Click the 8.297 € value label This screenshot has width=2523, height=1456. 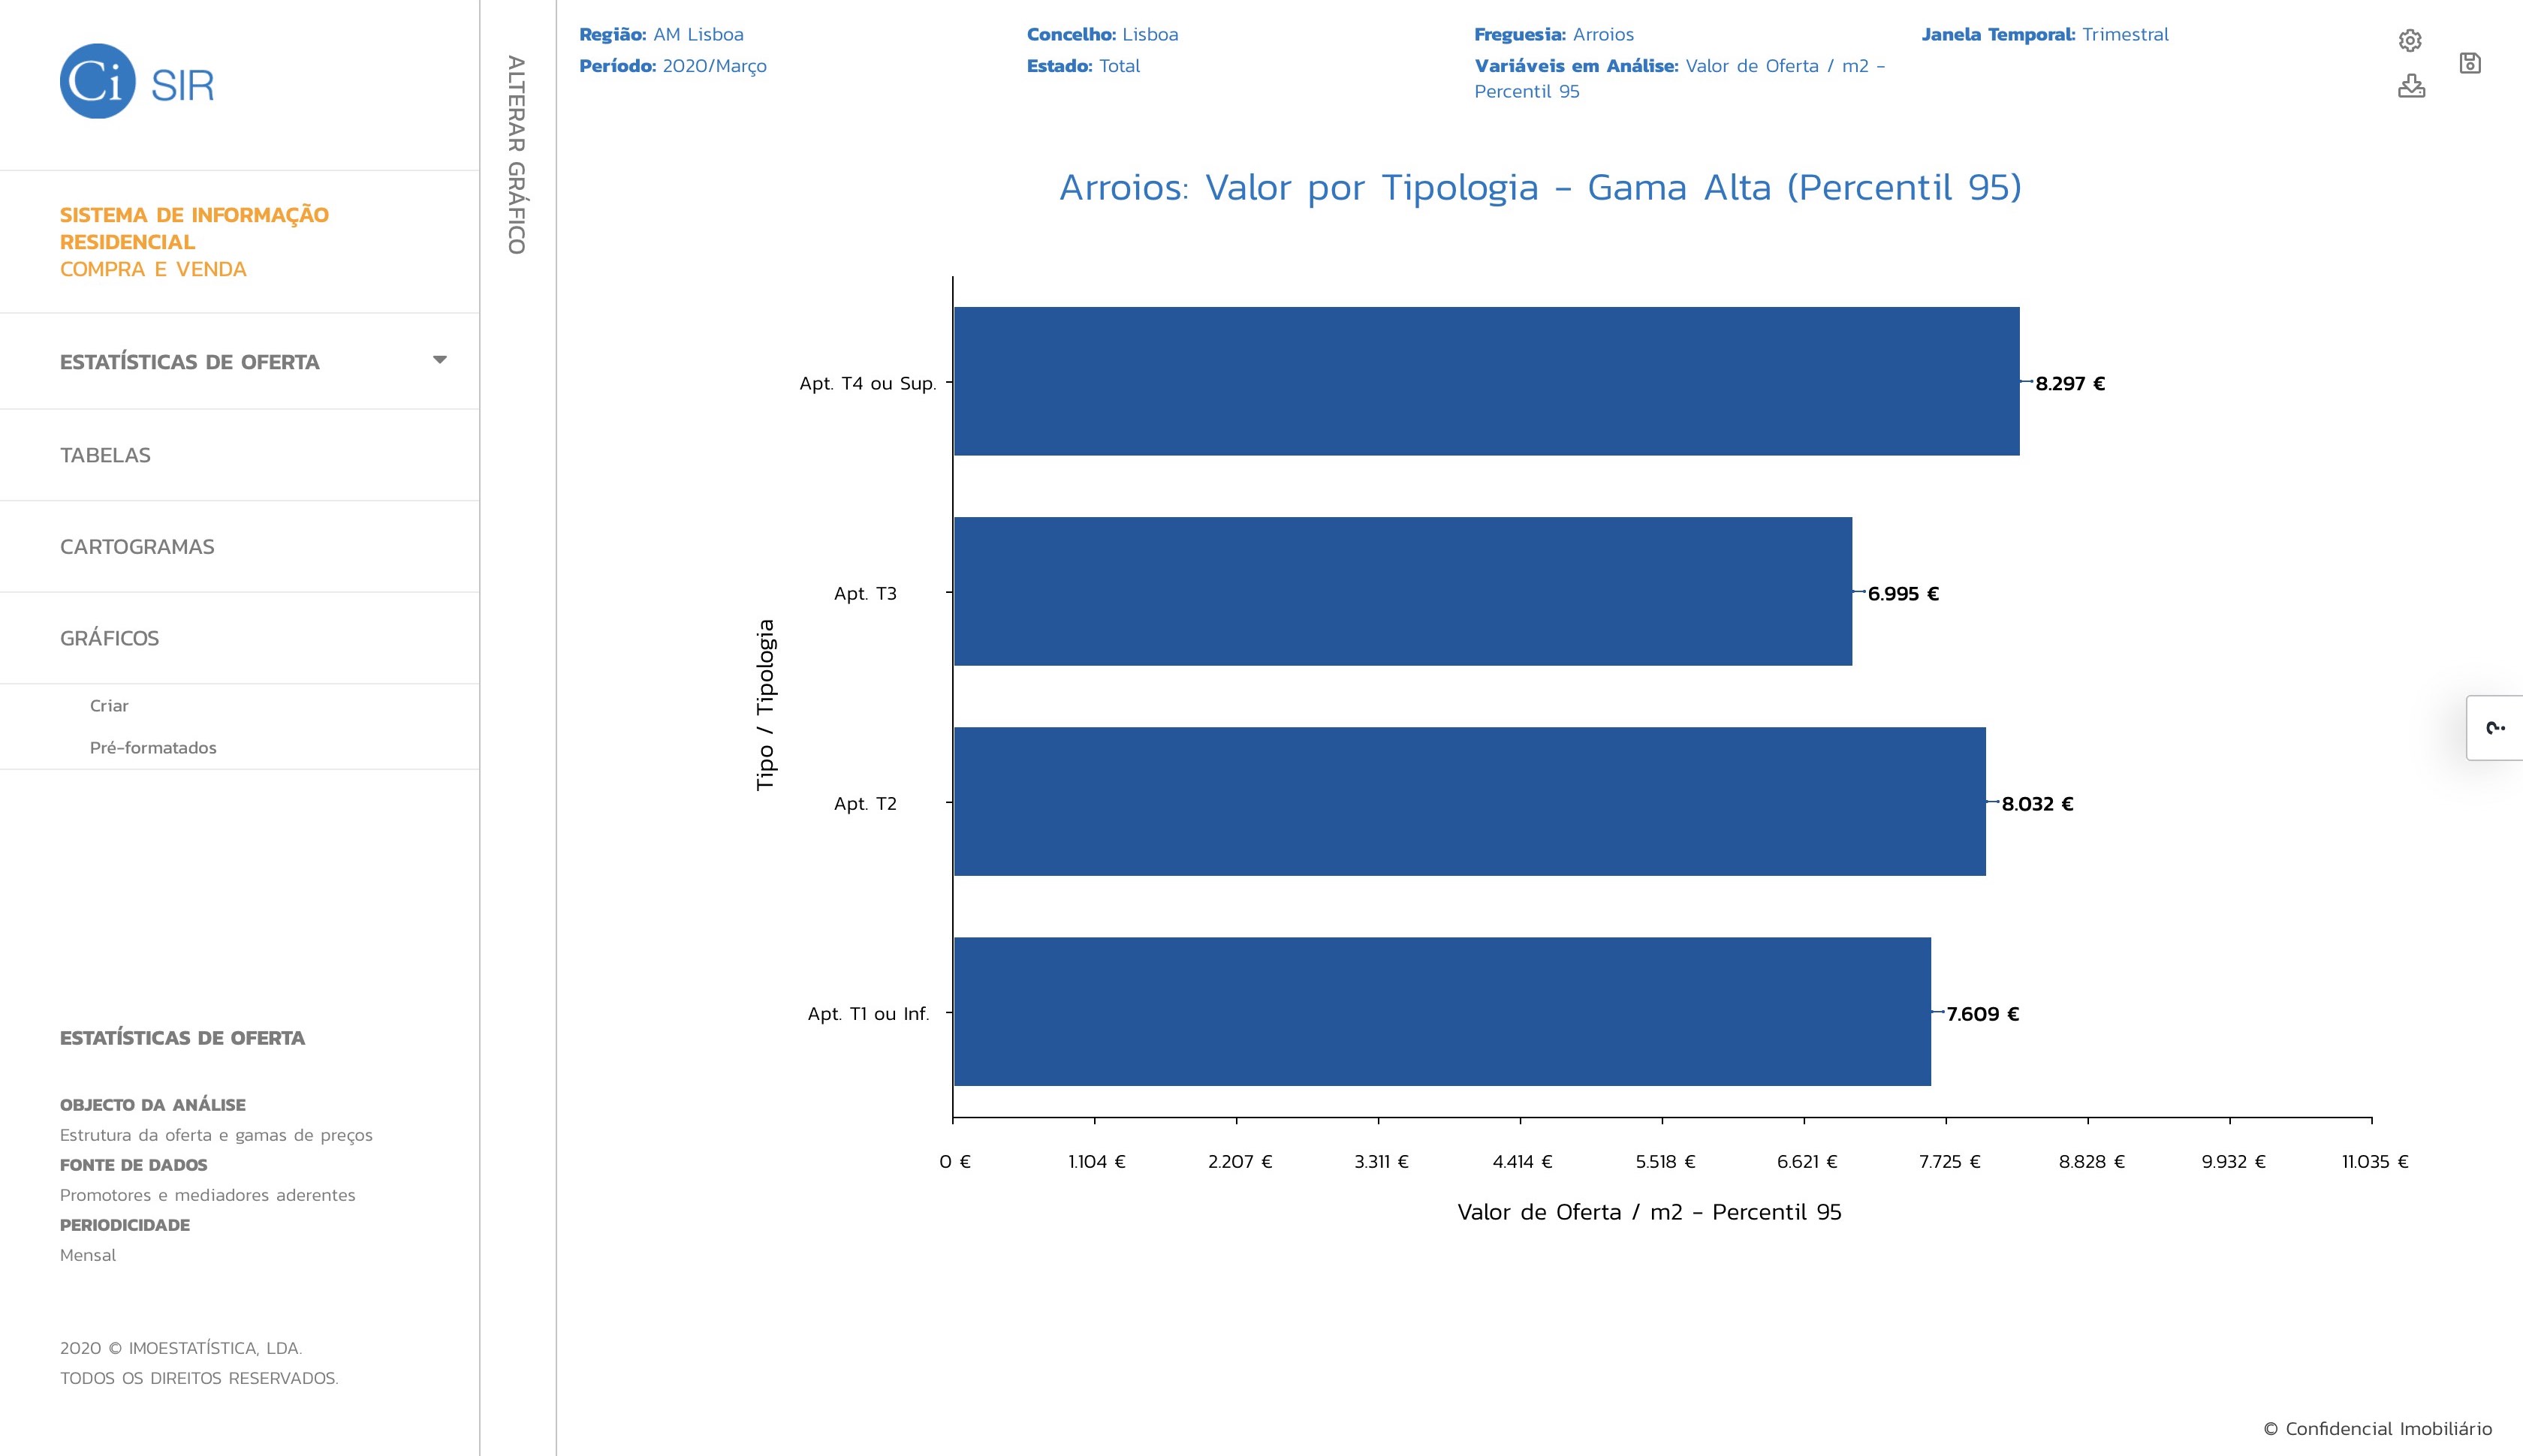tap(2069, 384)
